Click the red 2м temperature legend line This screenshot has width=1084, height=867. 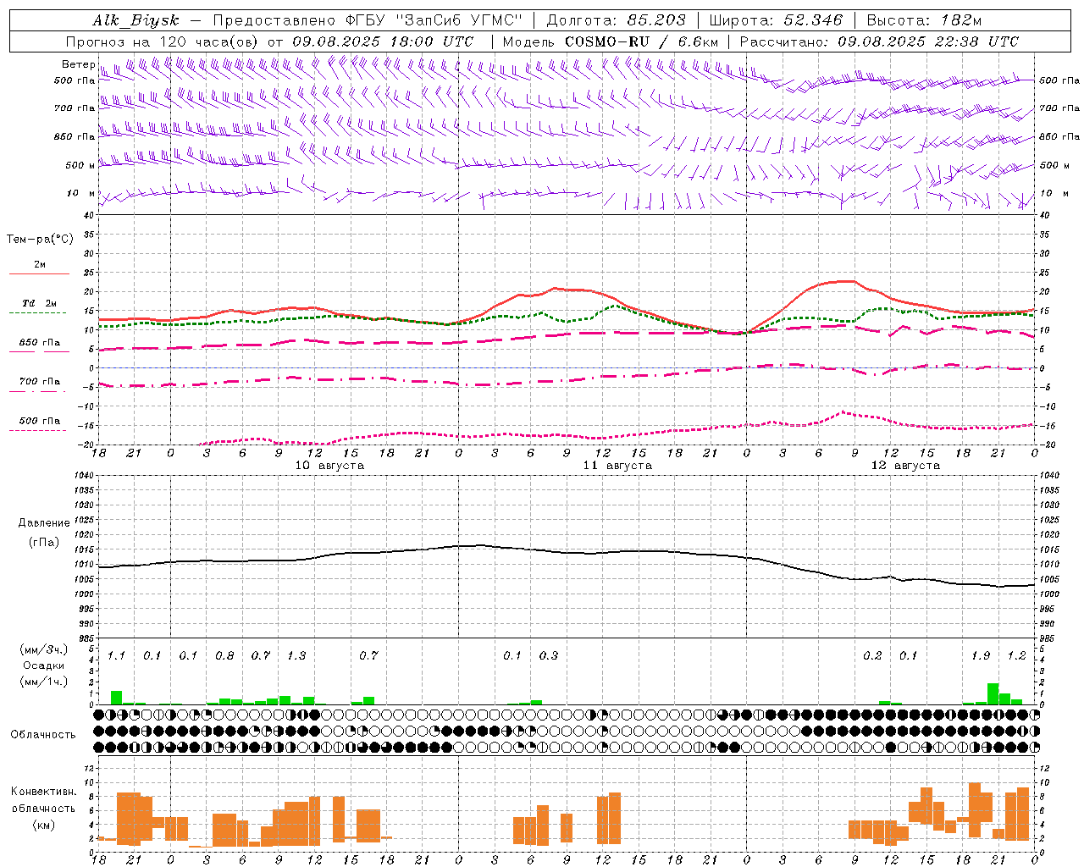pyautogui.click(x=39, y=273)
